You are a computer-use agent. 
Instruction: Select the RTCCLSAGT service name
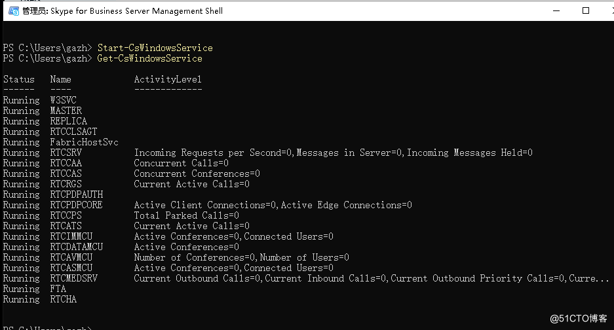73,132
